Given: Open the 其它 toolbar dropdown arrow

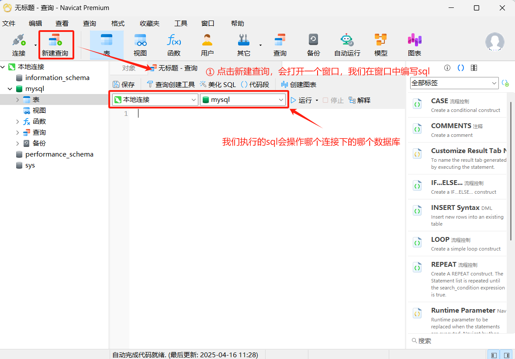Looking at the screenshot, I should pyautogui.click(x=260, y=45).
